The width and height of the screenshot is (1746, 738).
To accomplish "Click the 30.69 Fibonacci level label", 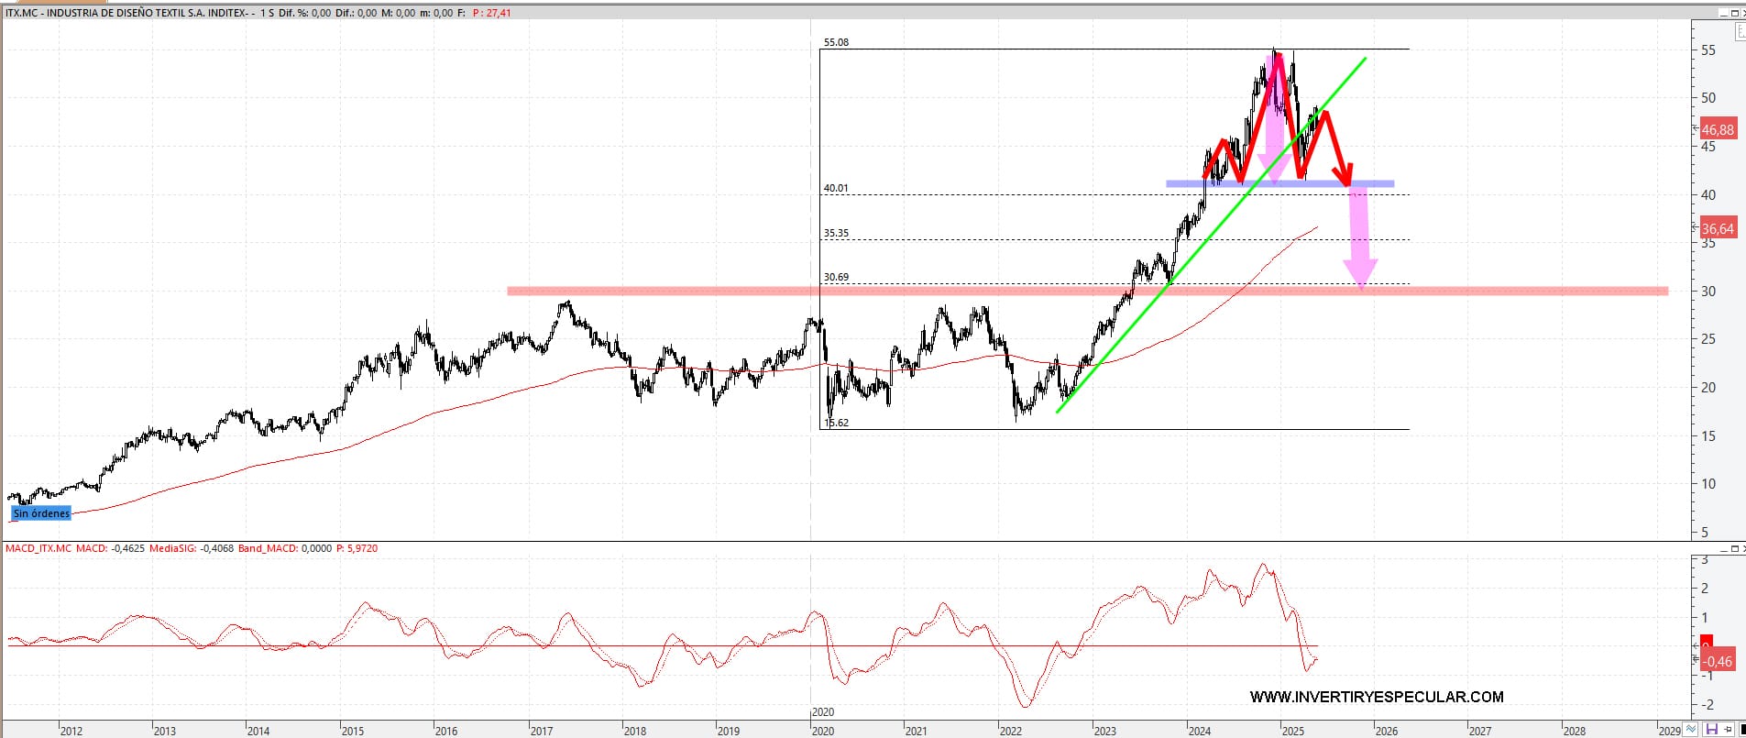I will 836,277.
